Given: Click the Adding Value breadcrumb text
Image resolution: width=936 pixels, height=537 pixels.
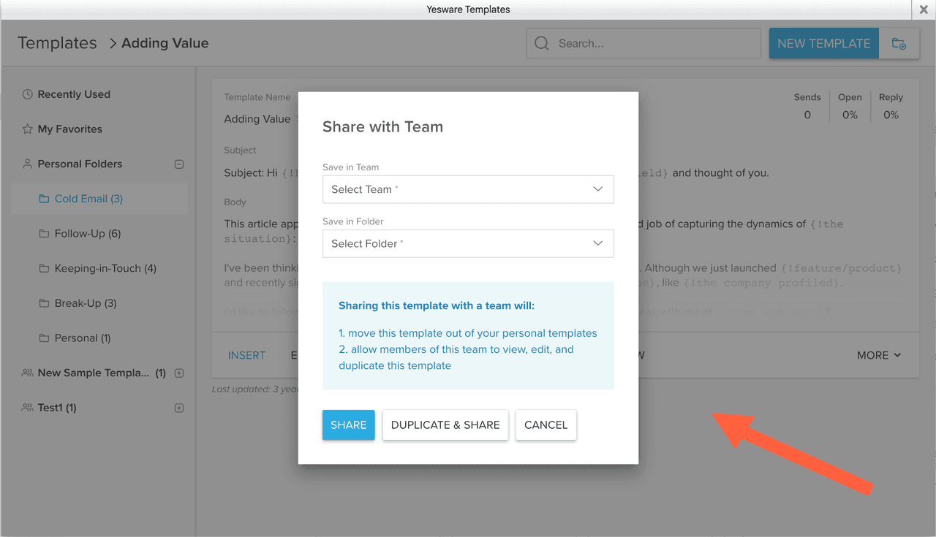Looking at the screenshot, I should click(x=165, y=43).
